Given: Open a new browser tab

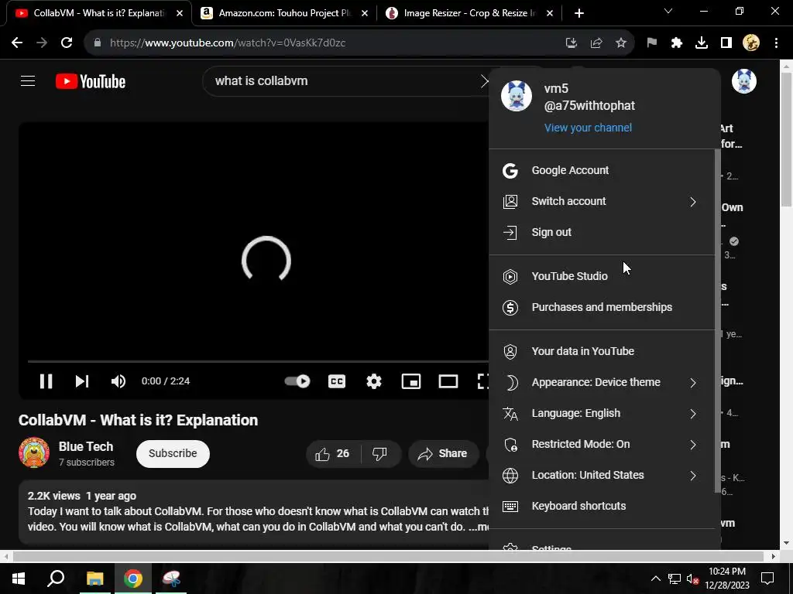Looking at the screenshot, I should pos(579,13).
